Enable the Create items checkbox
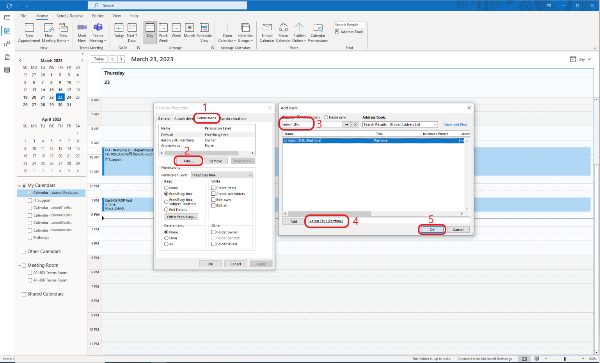The image size is (600, 363). pos(213,188)
